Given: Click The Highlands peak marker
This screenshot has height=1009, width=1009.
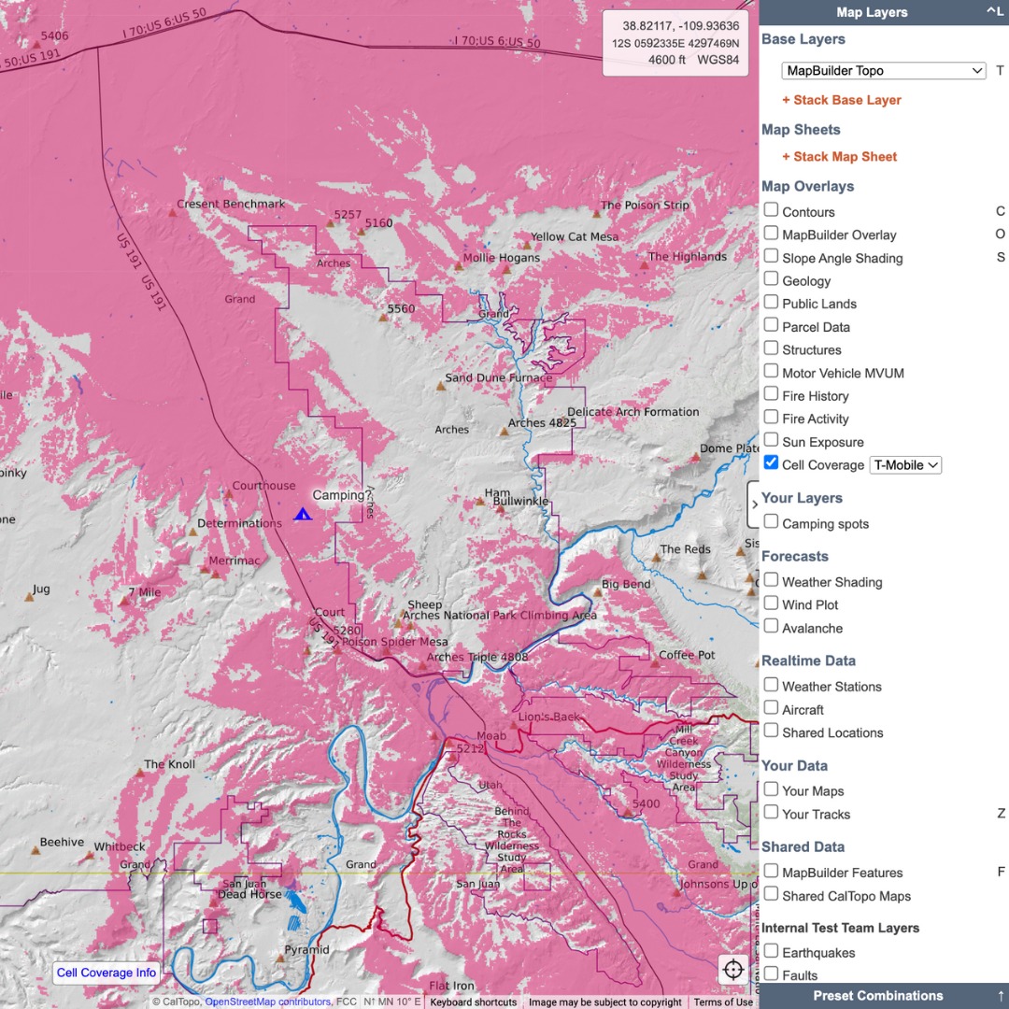Looking at the screenshot, I should (644, 264).
